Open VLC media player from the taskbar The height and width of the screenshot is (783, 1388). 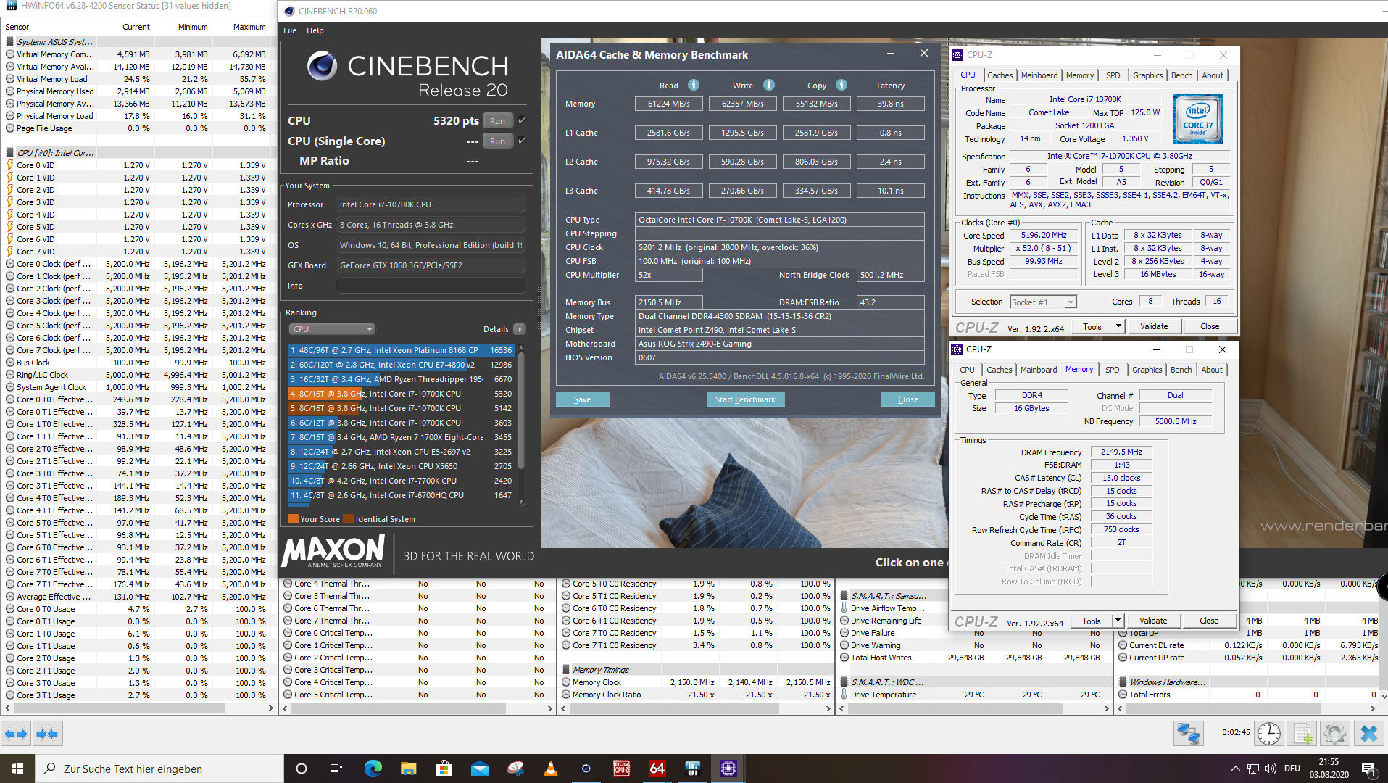pyautogui.click(x=550, y=768)
